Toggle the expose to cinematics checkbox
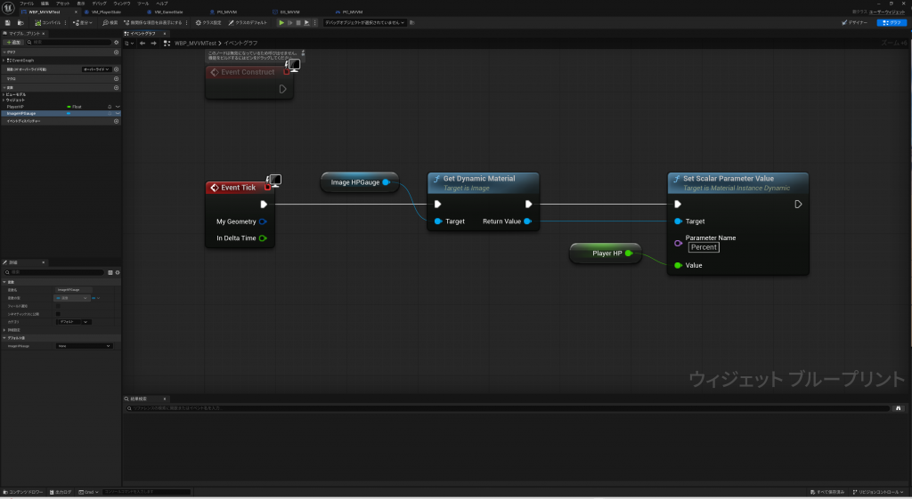The width and height of the screenshot is (912, 499). (59, 313)
